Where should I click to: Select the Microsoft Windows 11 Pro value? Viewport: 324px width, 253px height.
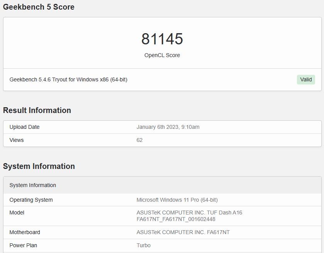pyautogui.click(x=177, y=200)
